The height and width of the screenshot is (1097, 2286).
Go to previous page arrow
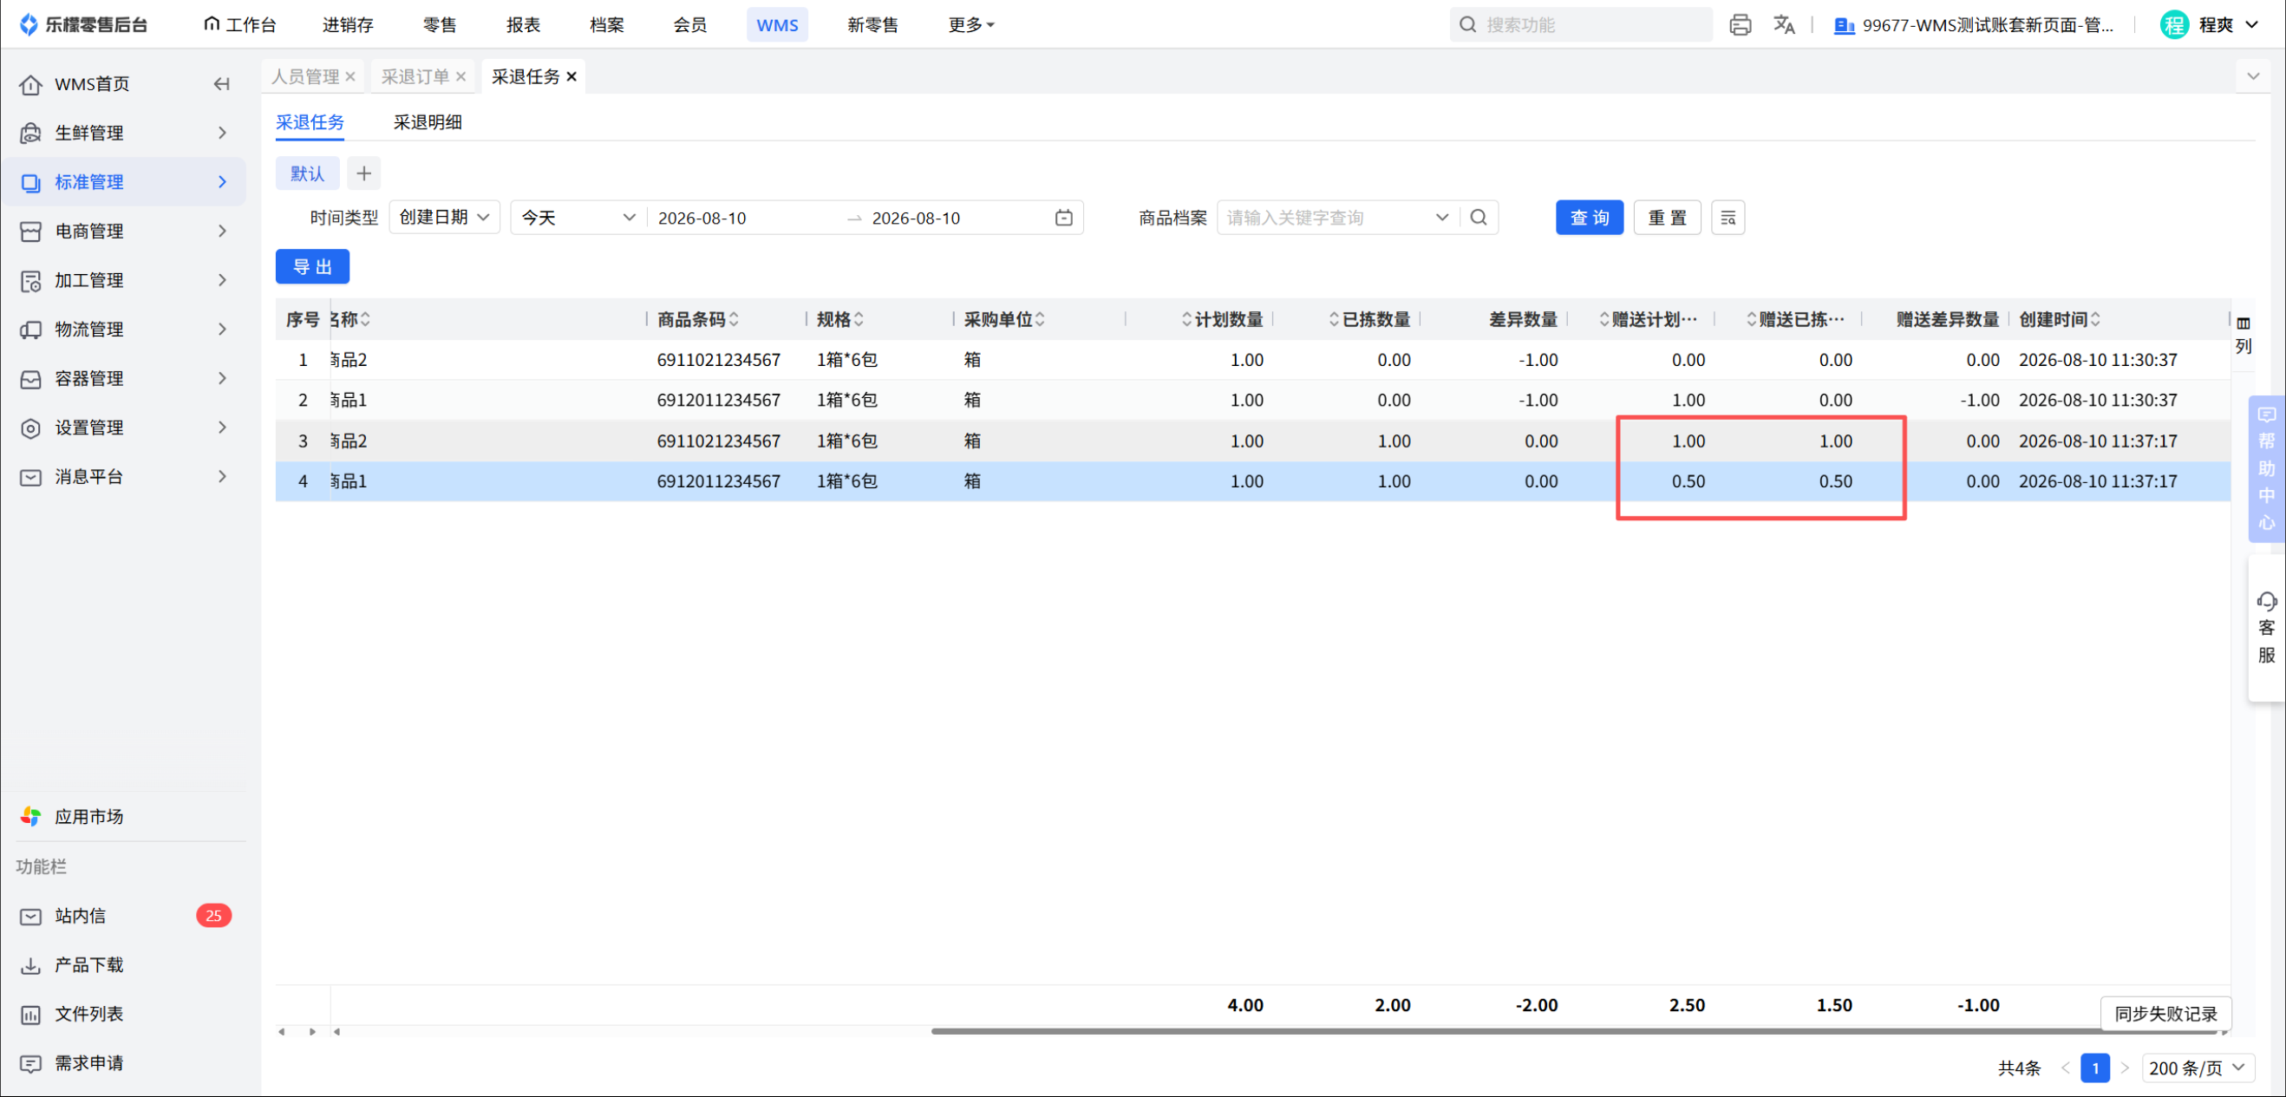click(2065, 1068)
